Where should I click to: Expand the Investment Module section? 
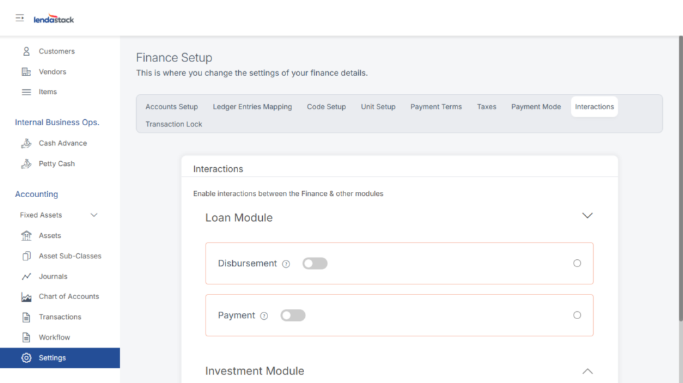(x=587, y=371)
